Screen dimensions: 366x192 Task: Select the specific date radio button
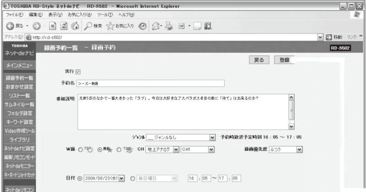(x=80, y=179)
